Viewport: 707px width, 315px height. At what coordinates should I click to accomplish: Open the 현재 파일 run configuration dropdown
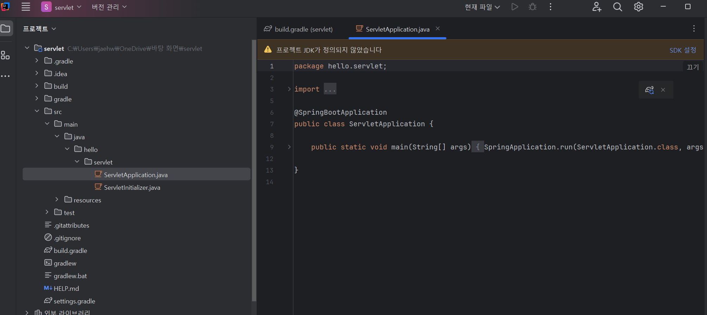coord(482,7)
